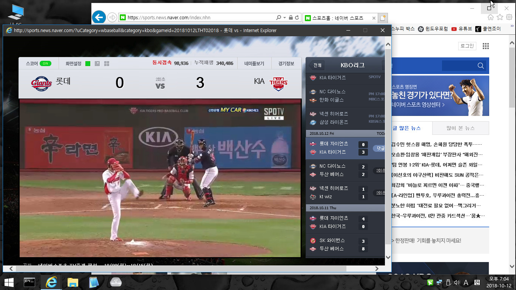
Task: Click the 댓글 comments button on Lotte-KIA game
Action: coord(379,148)
